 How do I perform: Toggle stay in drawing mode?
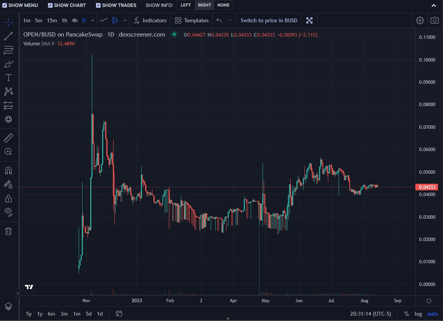8,185
